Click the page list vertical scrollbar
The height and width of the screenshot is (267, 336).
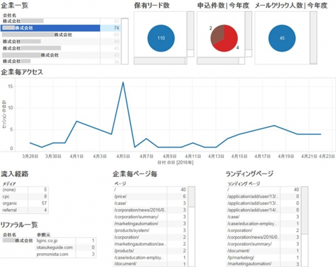[x=192, y=226]
